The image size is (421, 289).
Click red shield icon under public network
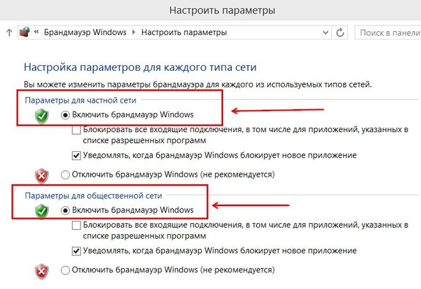pyautogui.click(x=42, y=271)
